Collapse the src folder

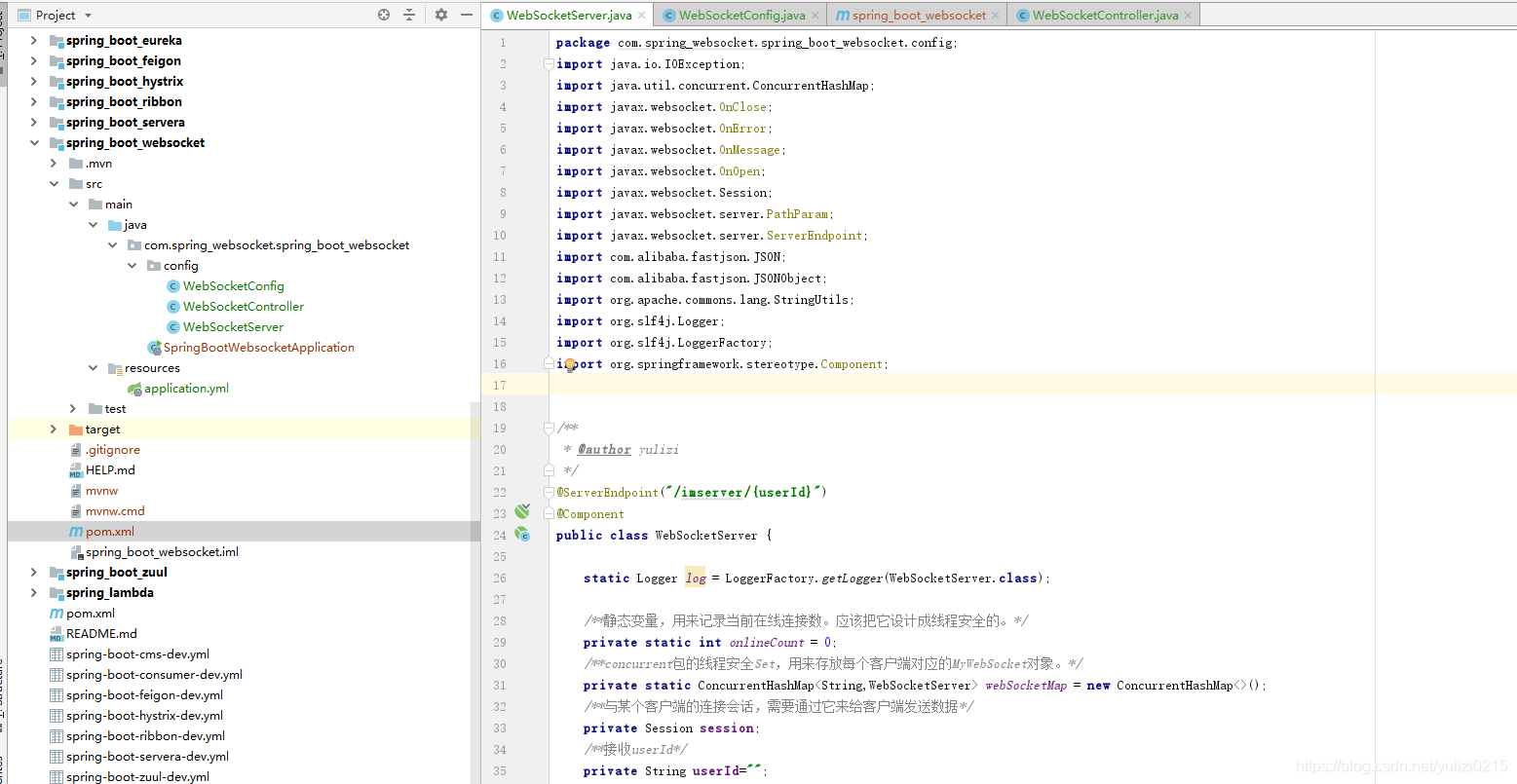54,183
